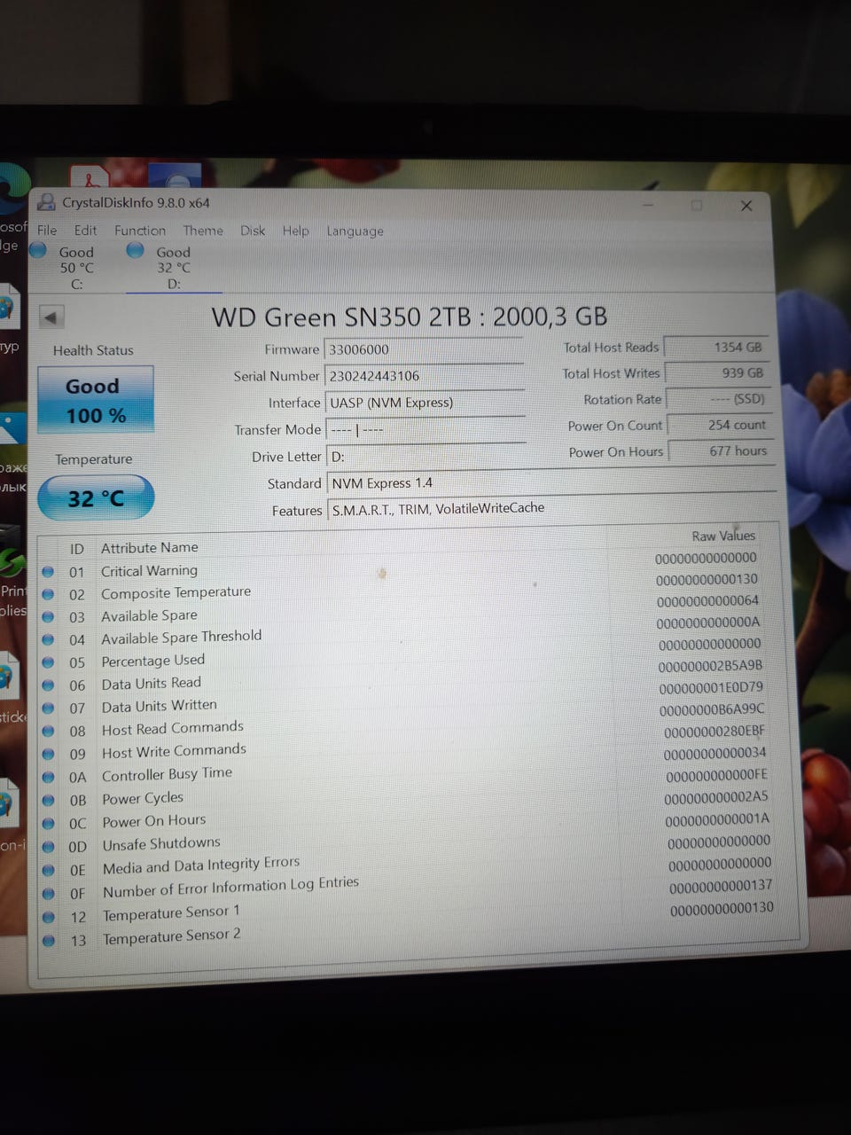Select the C: drive Good 50 °C tab

click(66, 266)
